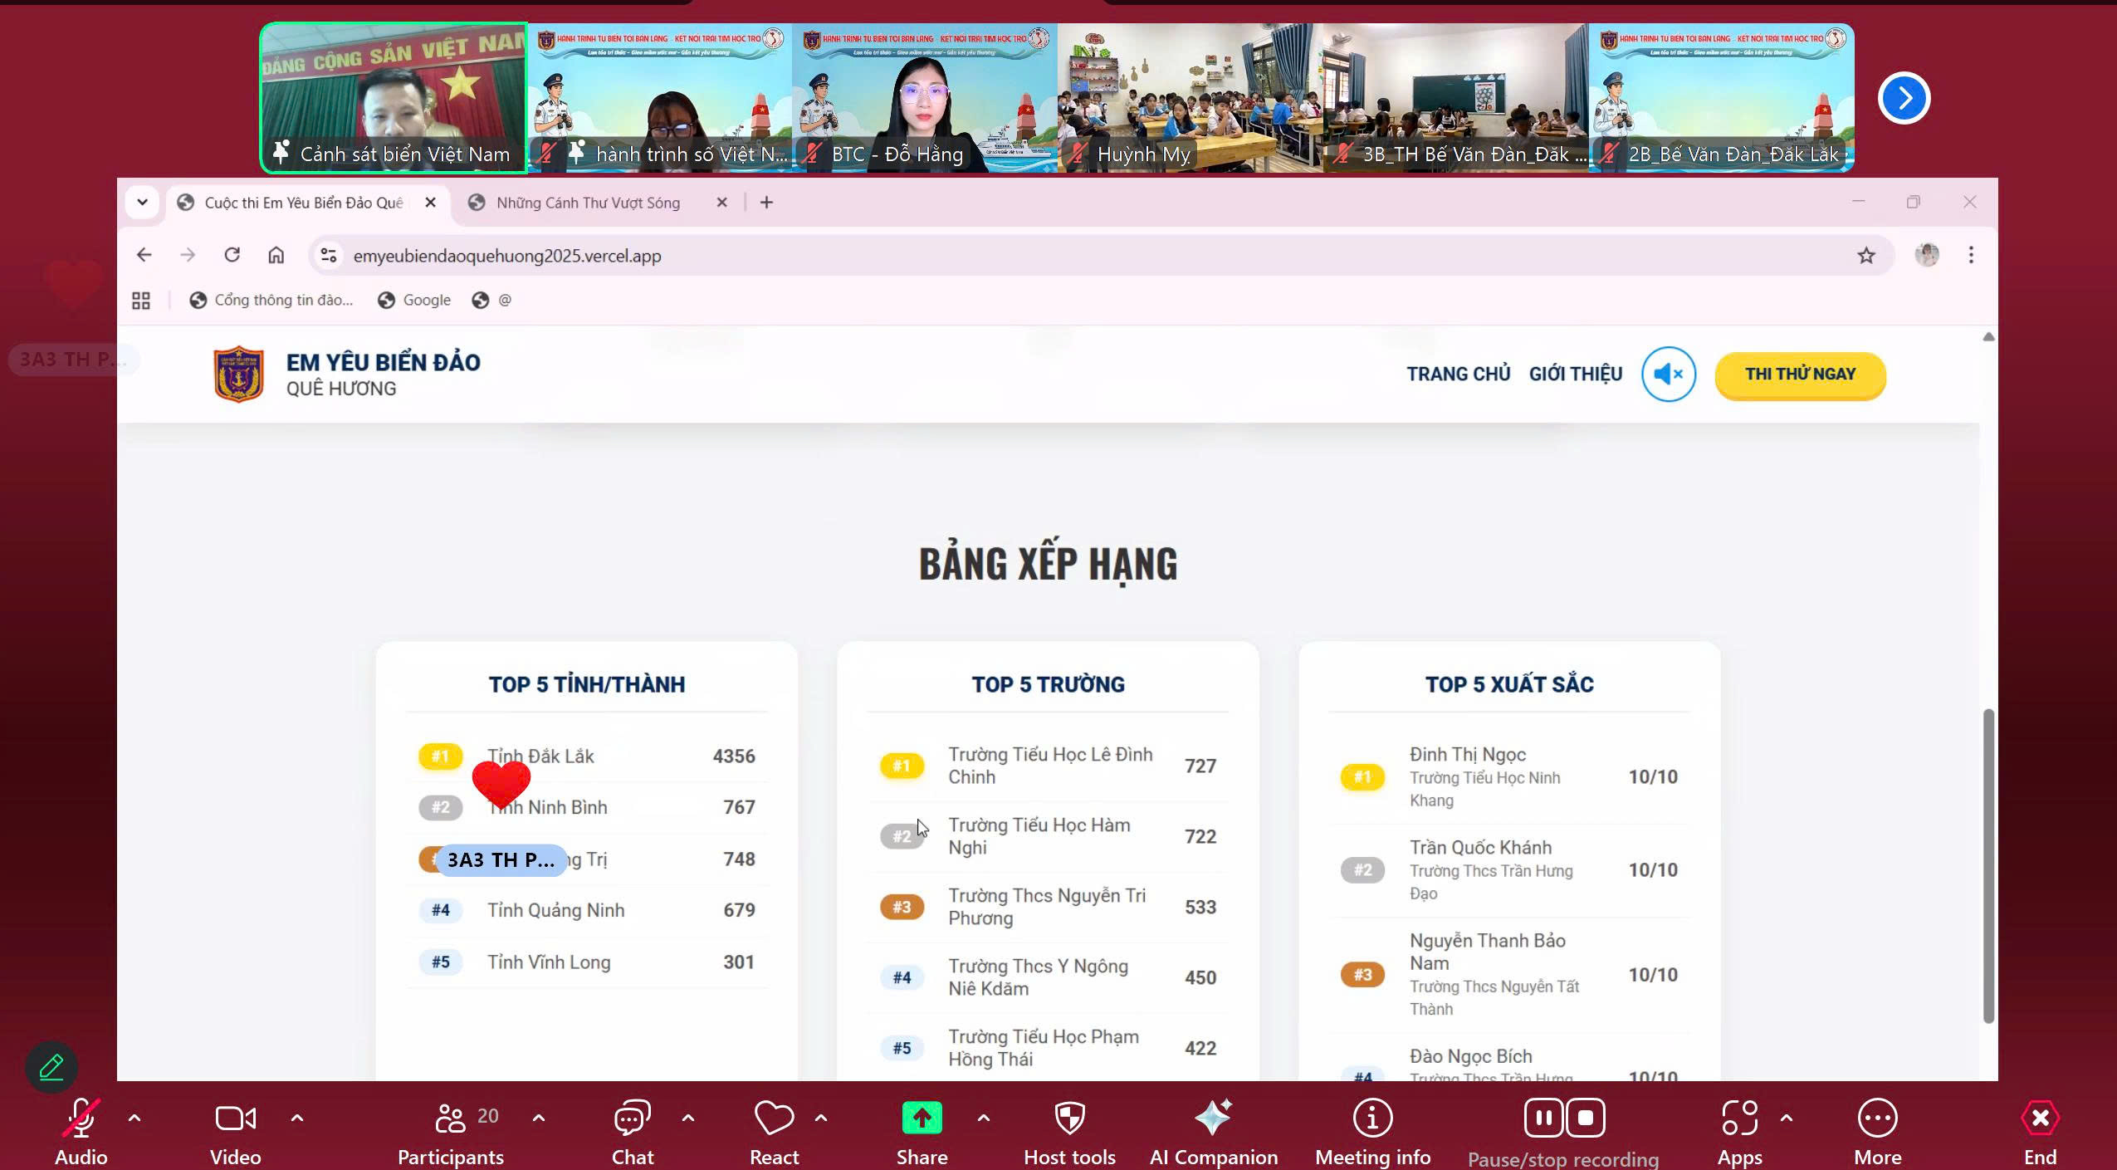Open the AI Companion panel
The image size is (2117, 1170).
click(1213, 1119)
